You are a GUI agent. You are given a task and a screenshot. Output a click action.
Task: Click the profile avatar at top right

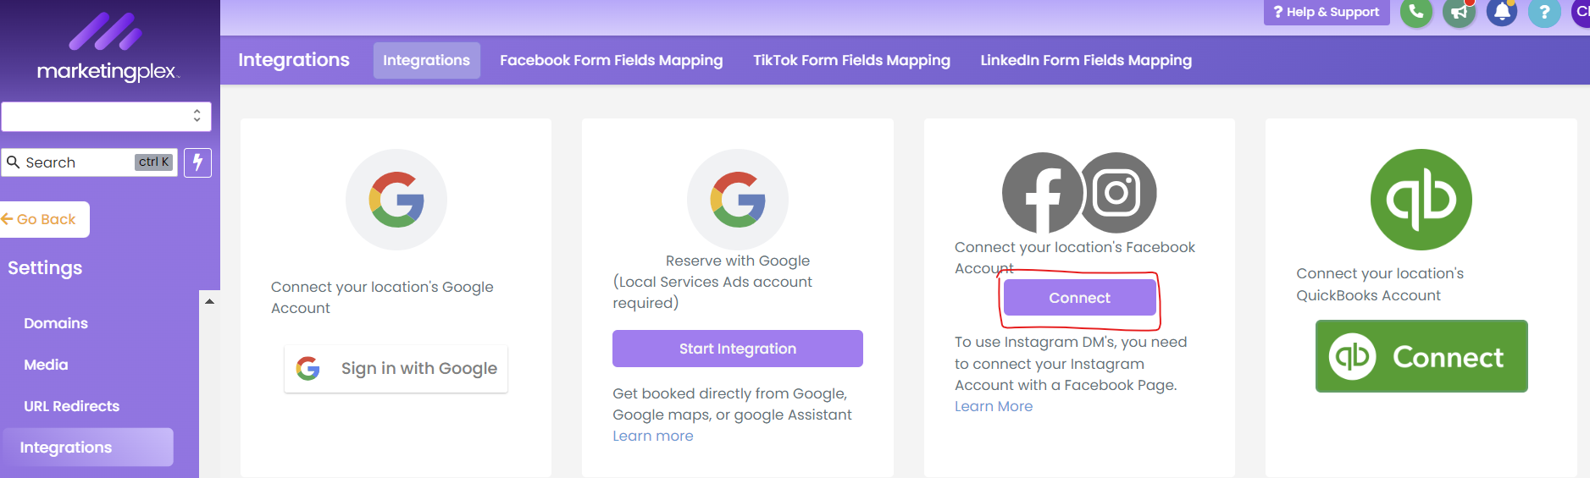[1581, 12]
